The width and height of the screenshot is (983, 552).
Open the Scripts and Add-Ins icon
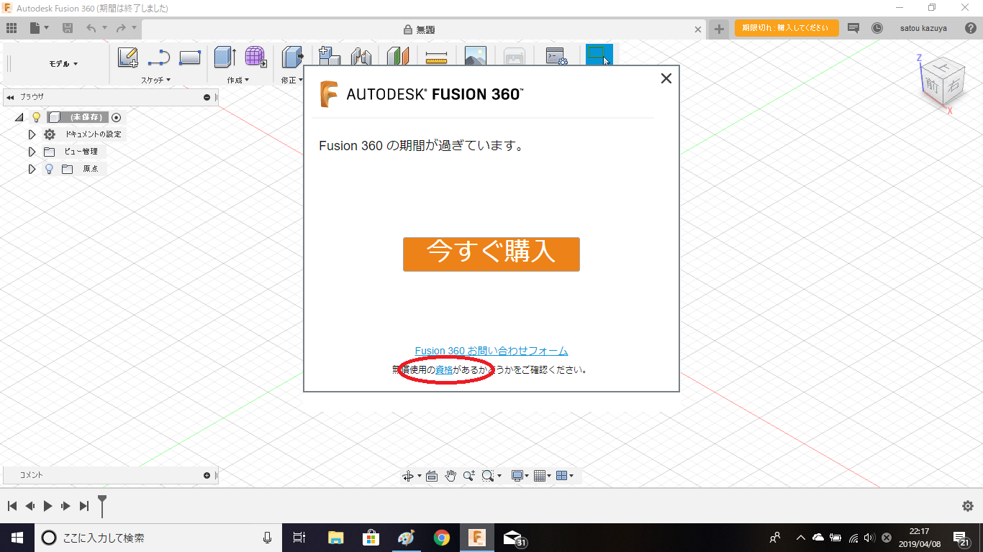(556, 56)
